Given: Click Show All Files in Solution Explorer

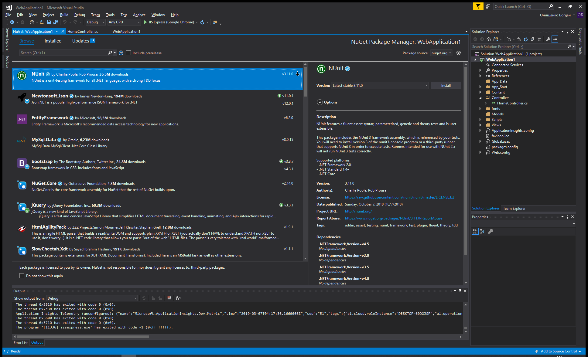Looking at the screenshot, I should (539, 39).
